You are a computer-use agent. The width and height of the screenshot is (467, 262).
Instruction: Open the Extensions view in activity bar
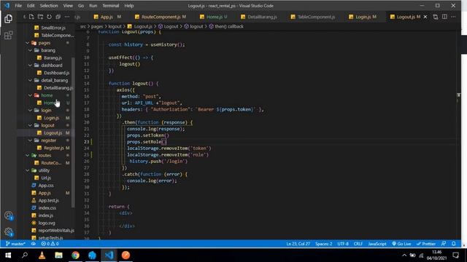tap(8, 36)
